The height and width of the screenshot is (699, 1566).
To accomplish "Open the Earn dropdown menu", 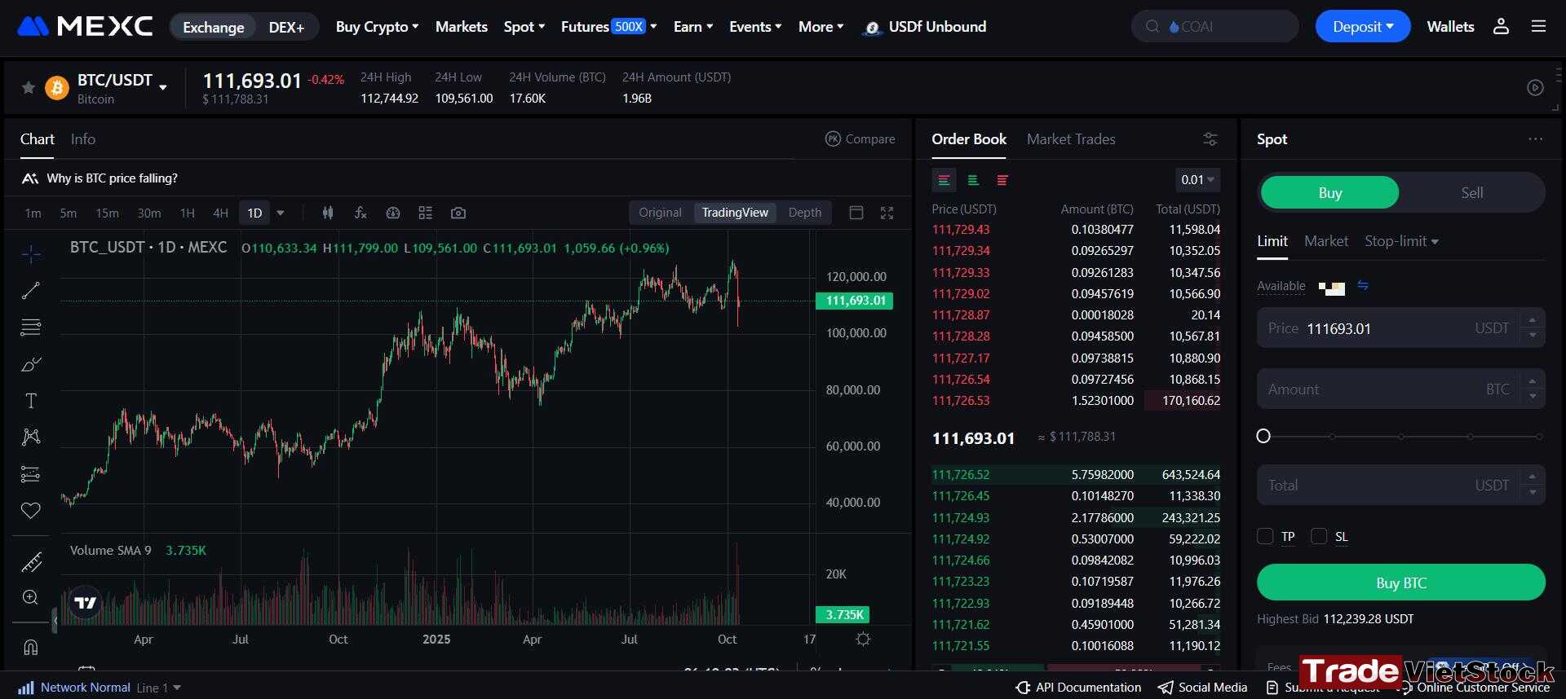I will [692, 27].
